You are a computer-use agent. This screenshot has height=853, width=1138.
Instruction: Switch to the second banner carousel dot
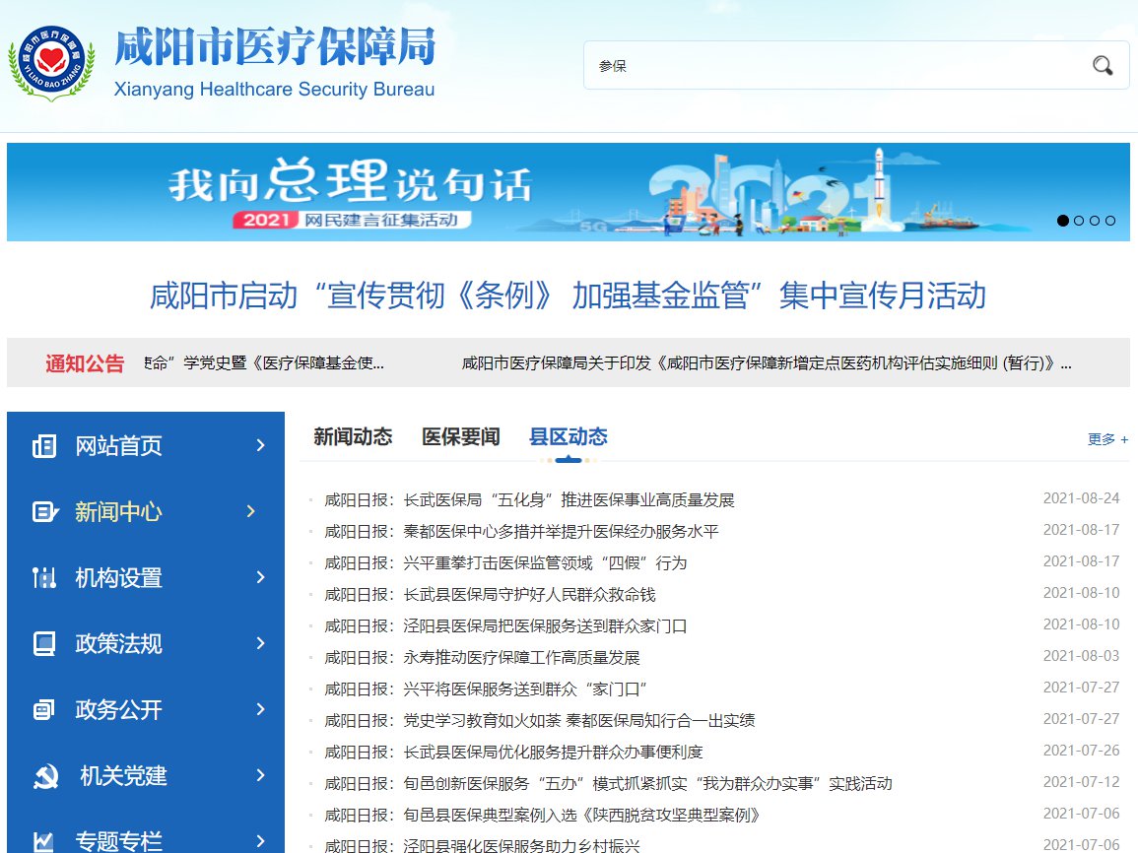click(1079, 221)
